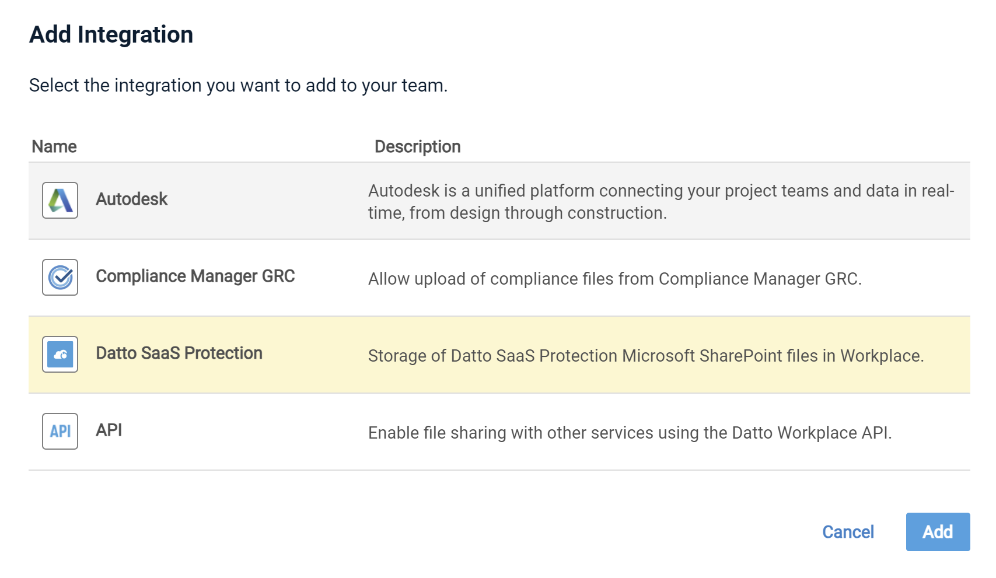996x578 pixels.
Task: Click the Compliance Manager GRC checkmark icon
Action: [60, 277]
